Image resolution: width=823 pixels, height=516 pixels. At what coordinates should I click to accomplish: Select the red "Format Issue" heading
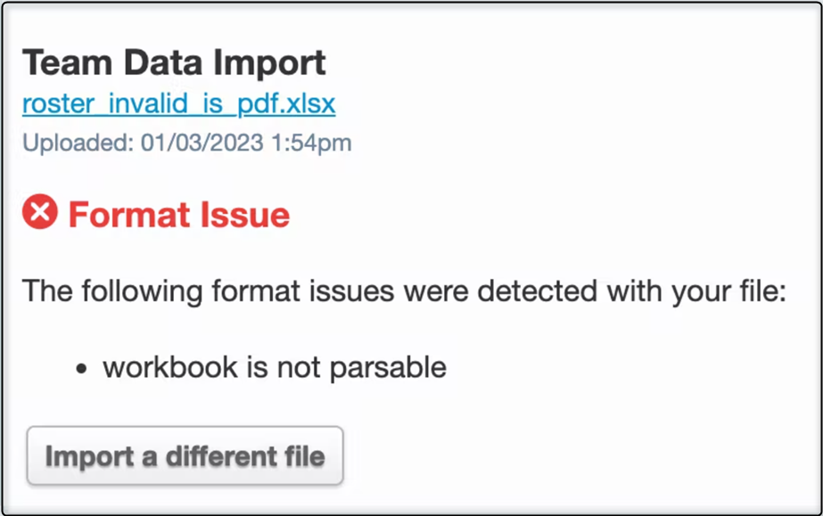[179, 215]
